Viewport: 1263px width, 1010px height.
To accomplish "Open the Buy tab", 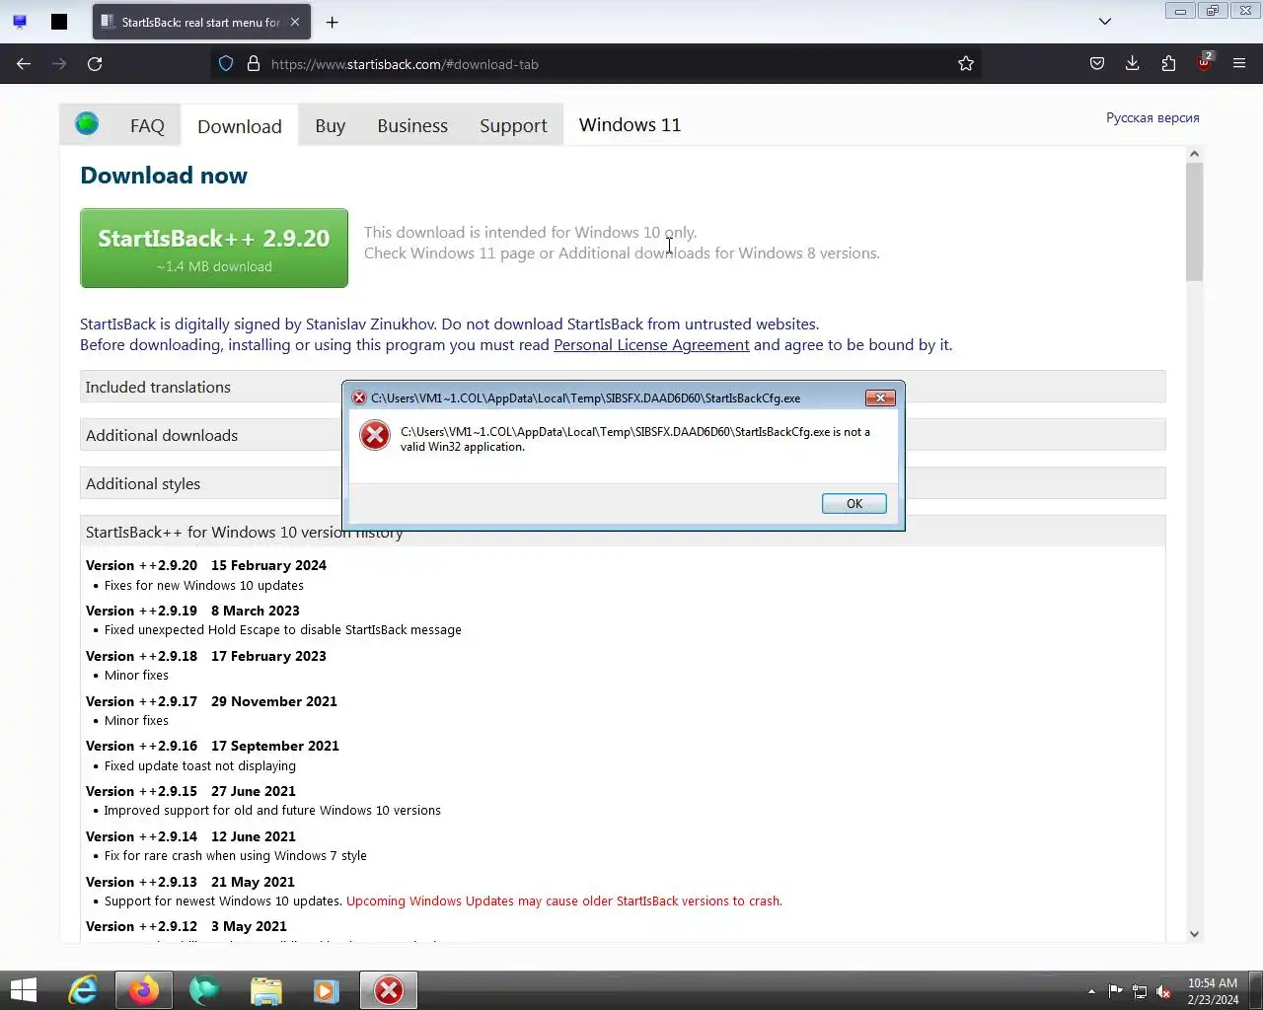I will 331,126.
